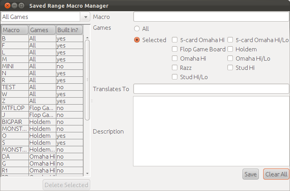Select the Z macro row

[x=42, y=101]
